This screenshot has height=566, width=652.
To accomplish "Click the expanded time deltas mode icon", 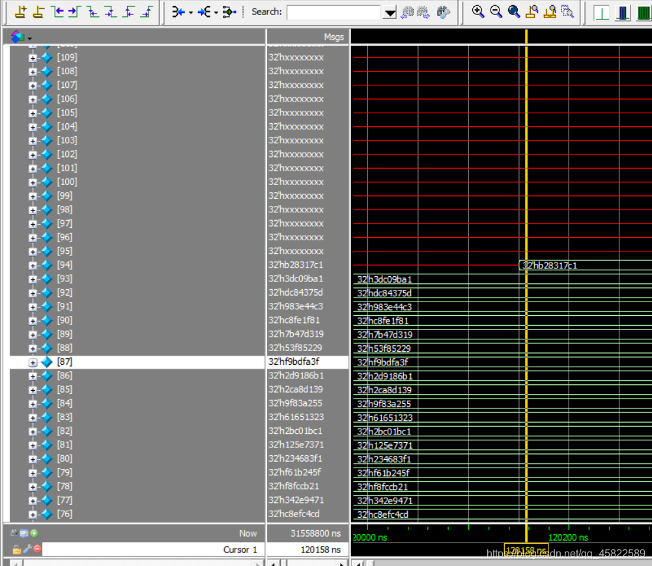I will click(x=179, y=12).
